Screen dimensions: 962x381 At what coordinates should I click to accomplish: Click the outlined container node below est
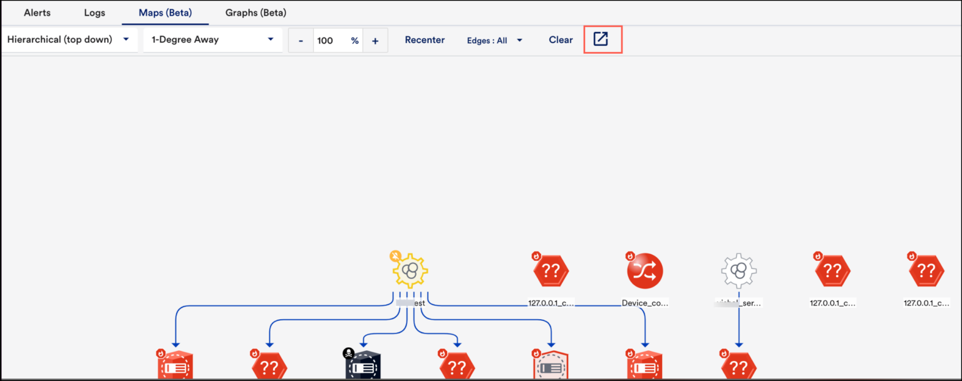(551, 366)
